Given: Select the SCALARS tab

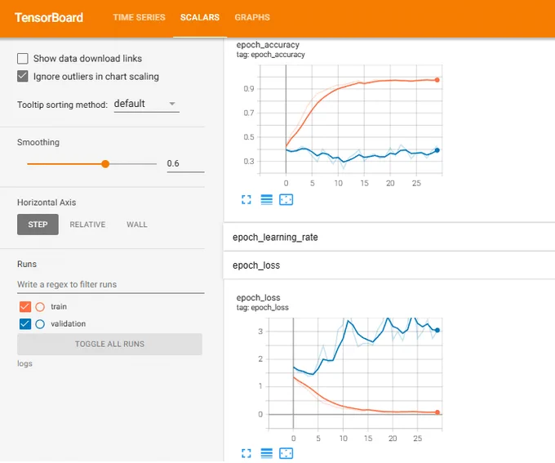Looking at the screenshot, I should 200,17.
